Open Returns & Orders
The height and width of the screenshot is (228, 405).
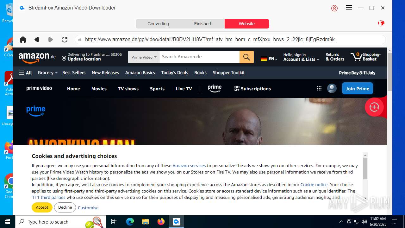pos(335,57)
